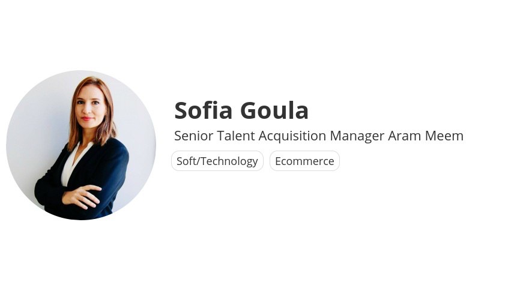Click the surname Goula in heading
Image resolution: width=526 pixels, height=291 pixels.
(x=274, y=110)
